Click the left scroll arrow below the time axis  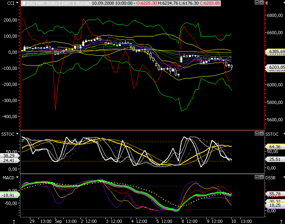pyautogui.click(x=14, y=222)
